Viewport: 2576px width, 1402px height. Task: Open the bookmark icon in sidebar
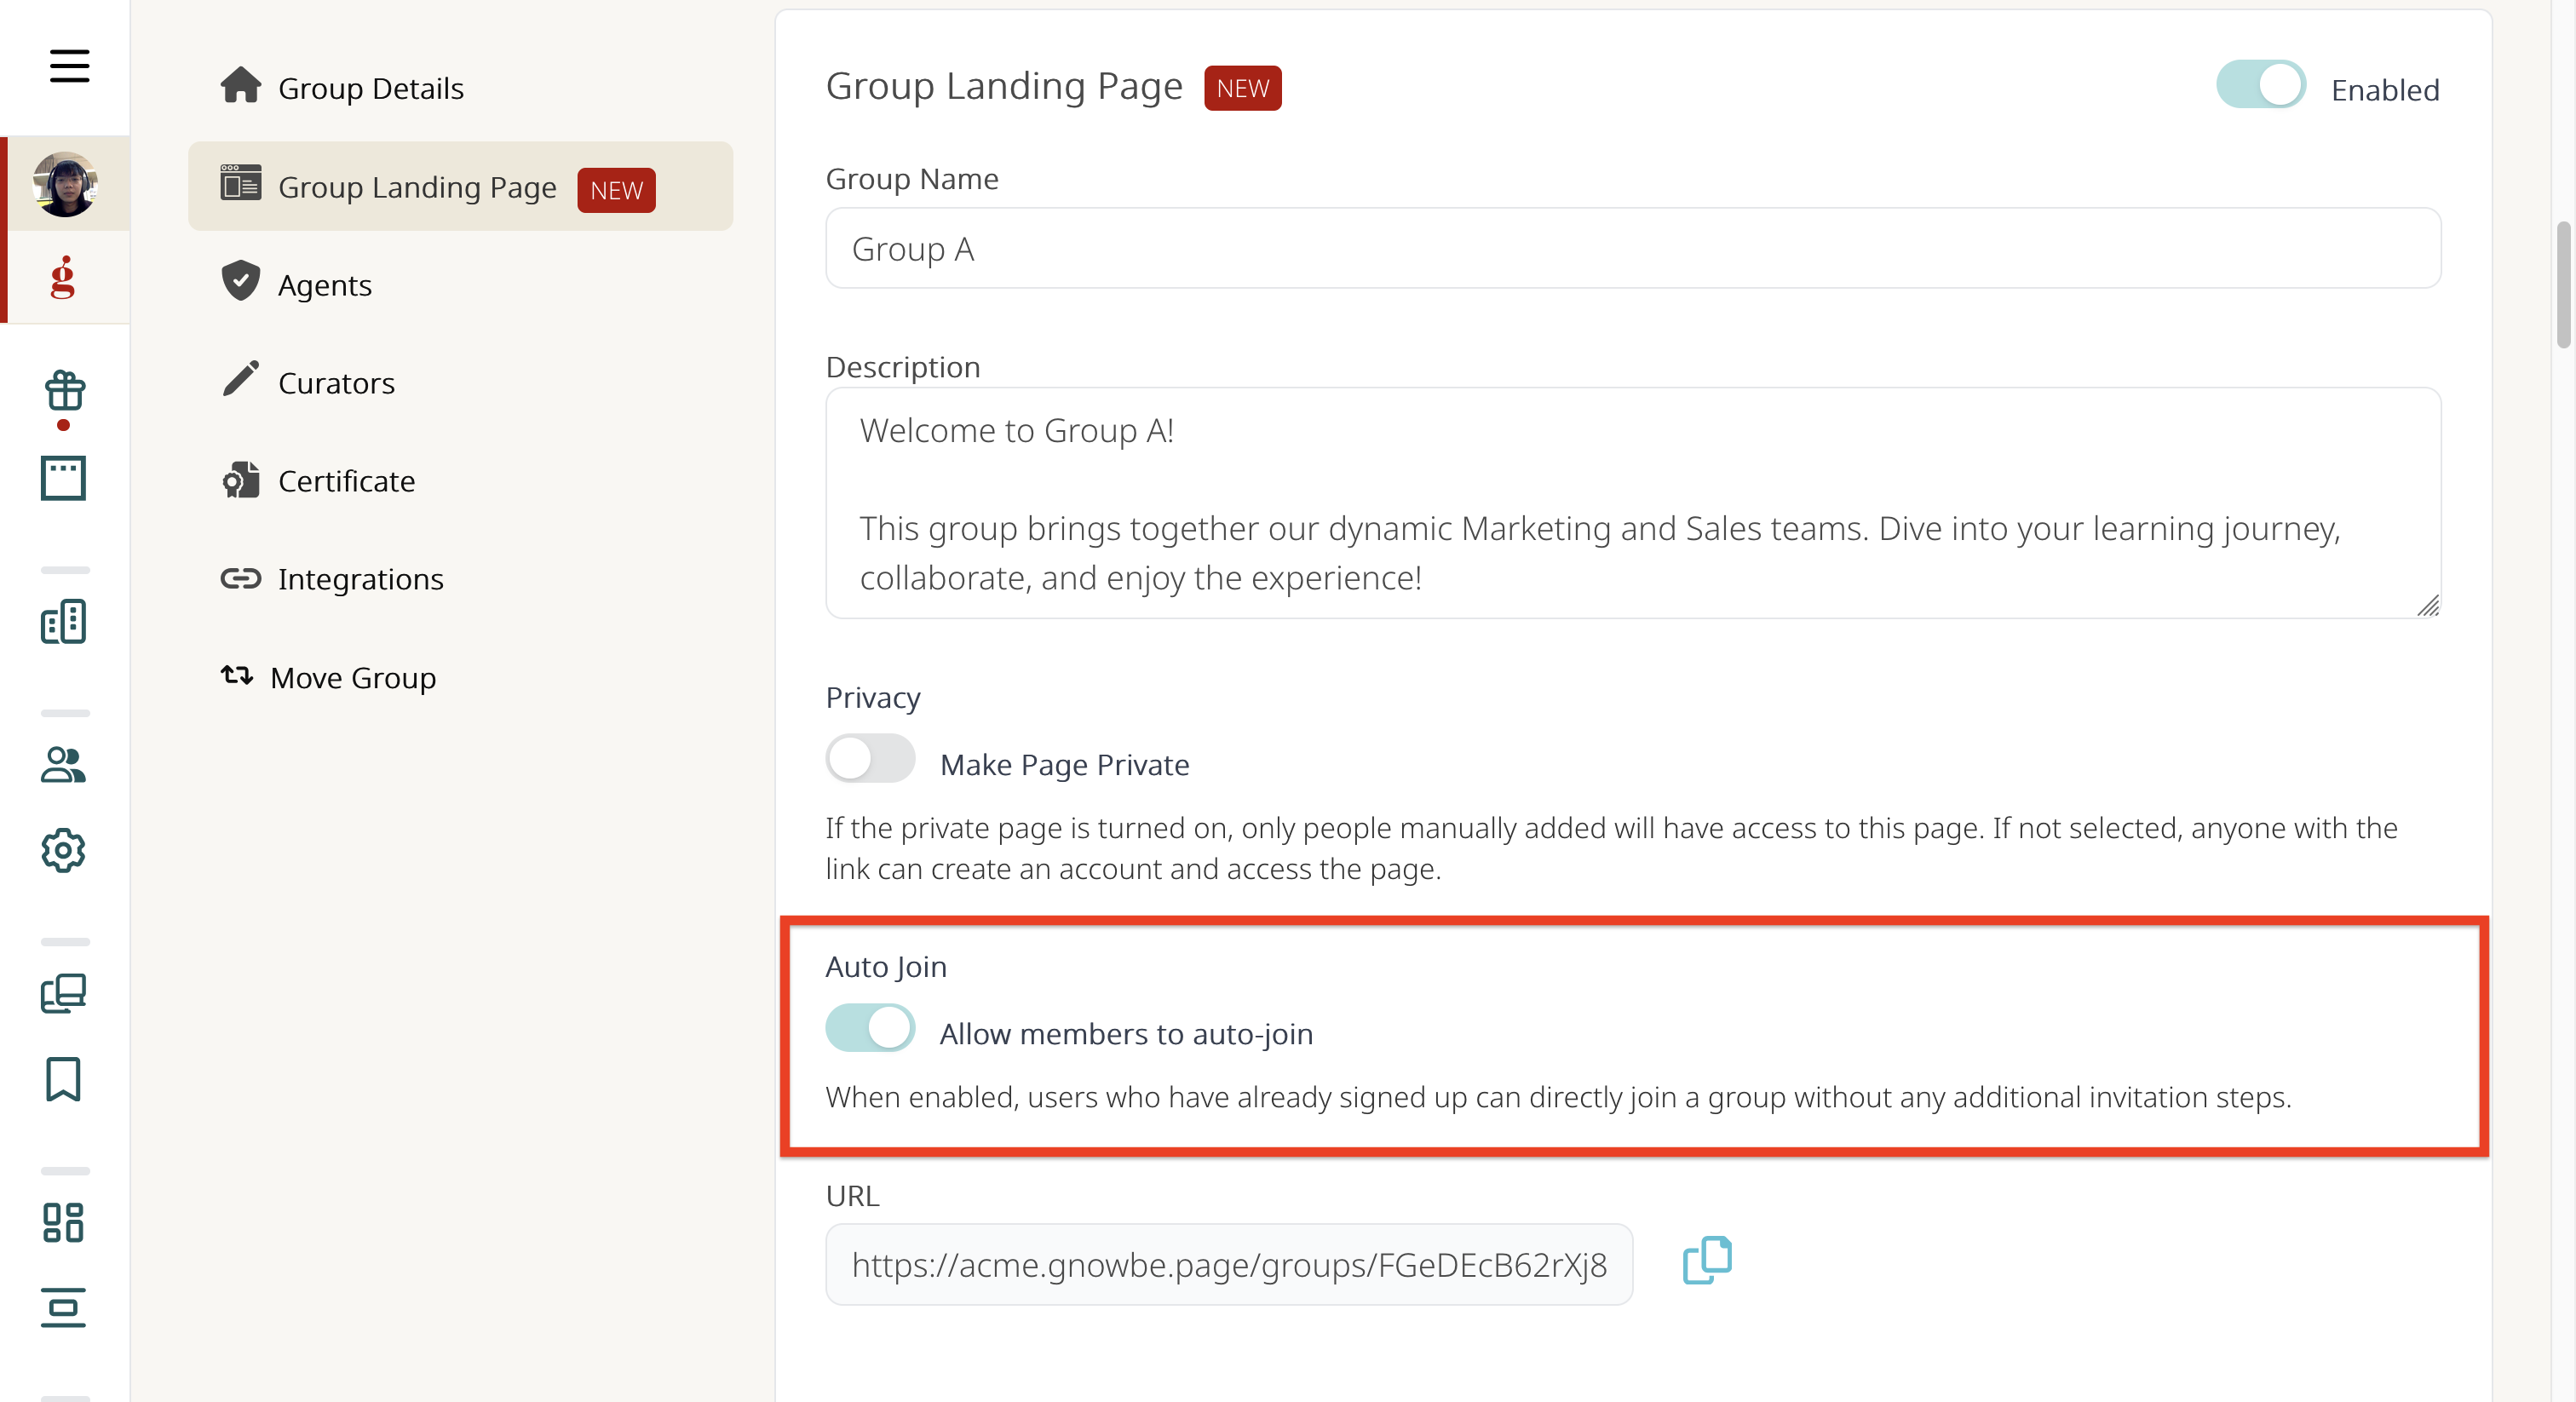64,1080
